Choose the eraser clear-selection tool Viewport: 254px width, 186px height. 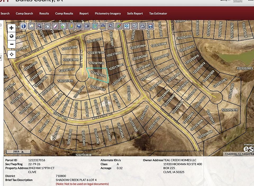tap(55, 26)
